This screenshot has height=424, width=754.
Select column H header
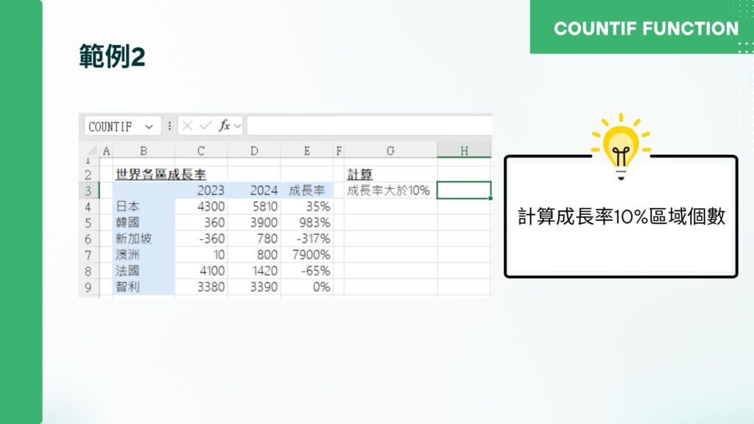(x=464, y=151)
